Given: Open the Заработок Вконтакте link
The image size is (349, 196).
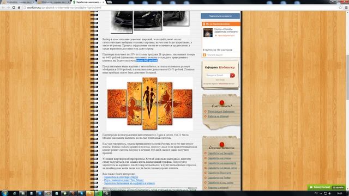Looking at the screenshot, I should pos(219,173).
